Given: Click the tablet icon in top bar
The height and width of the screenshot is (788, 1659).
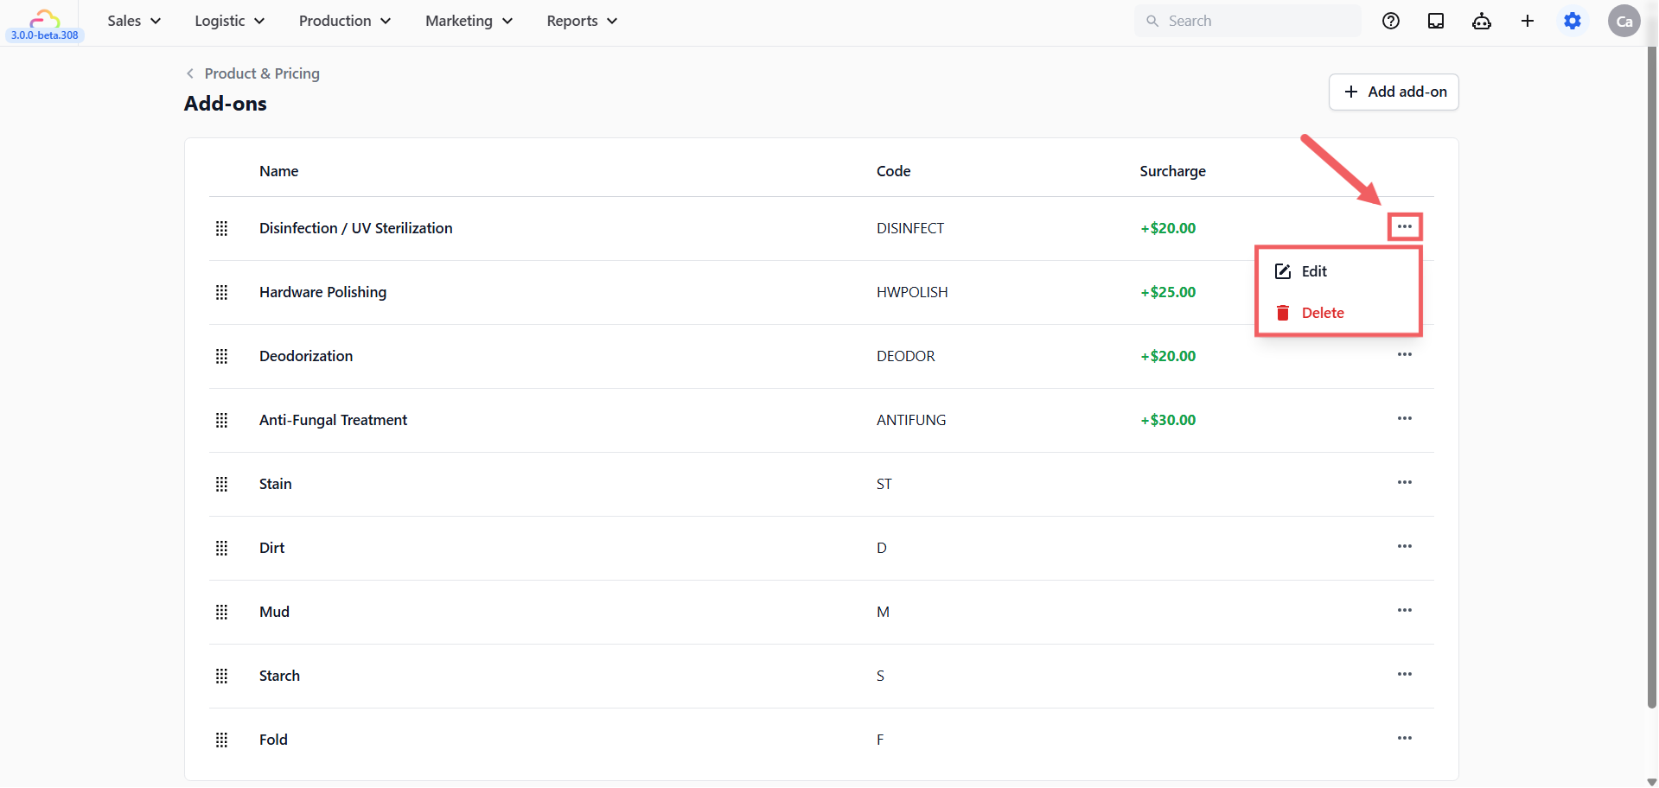Looking at the screenshot, I should tap(1435, 21).
